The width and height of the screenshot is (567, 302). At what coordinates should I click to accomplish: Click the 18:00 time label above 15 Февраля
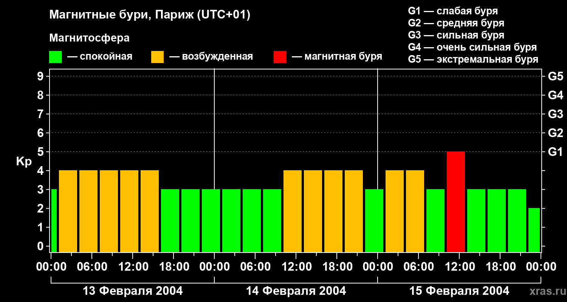tap(500, 267)
